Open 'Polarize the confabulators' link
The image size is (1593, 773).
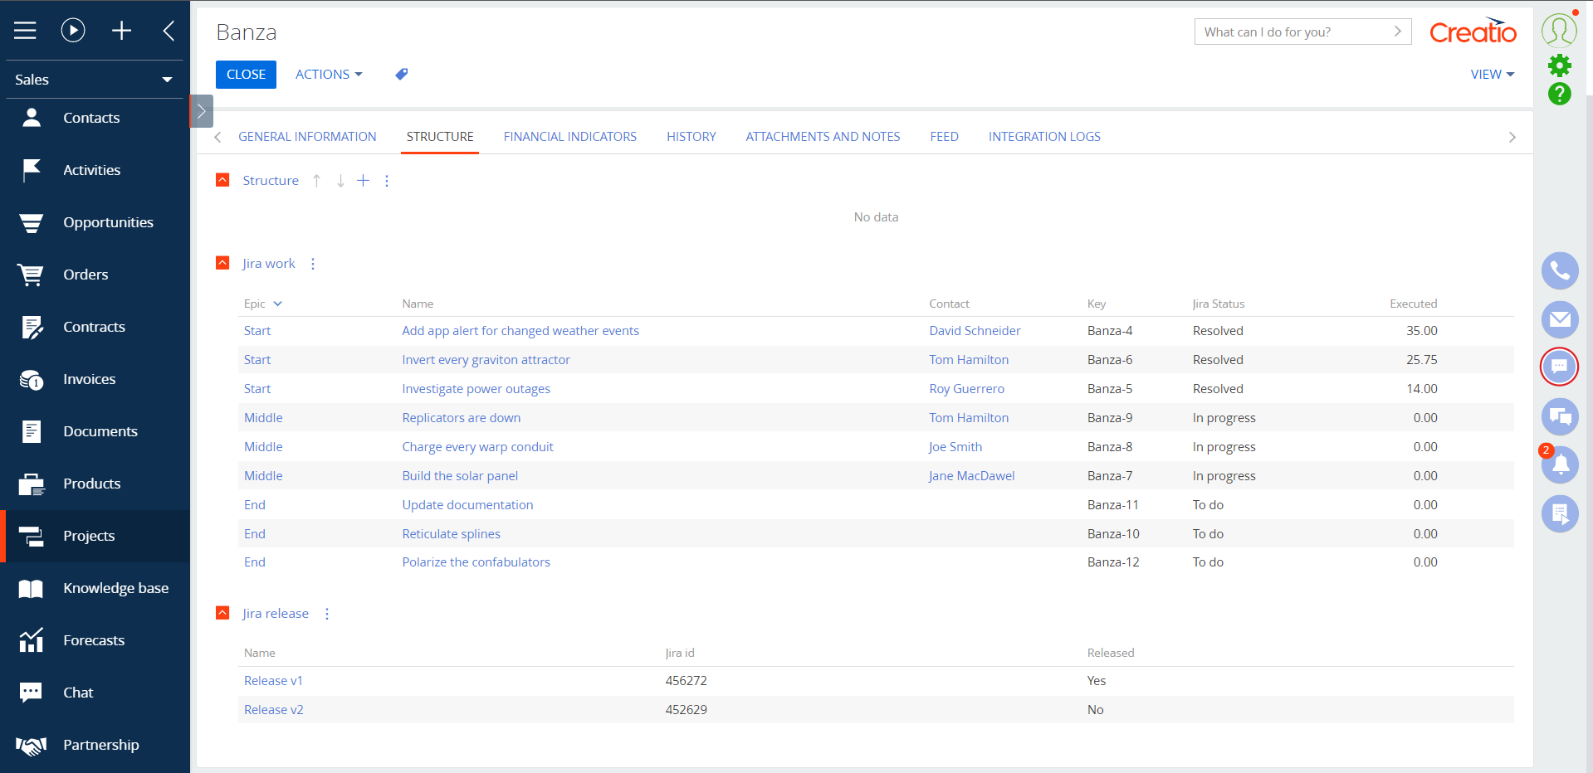[x=476, y=562]
